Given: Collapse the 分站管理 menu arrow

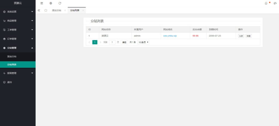Looking at the screenshot, I should 32,48.
